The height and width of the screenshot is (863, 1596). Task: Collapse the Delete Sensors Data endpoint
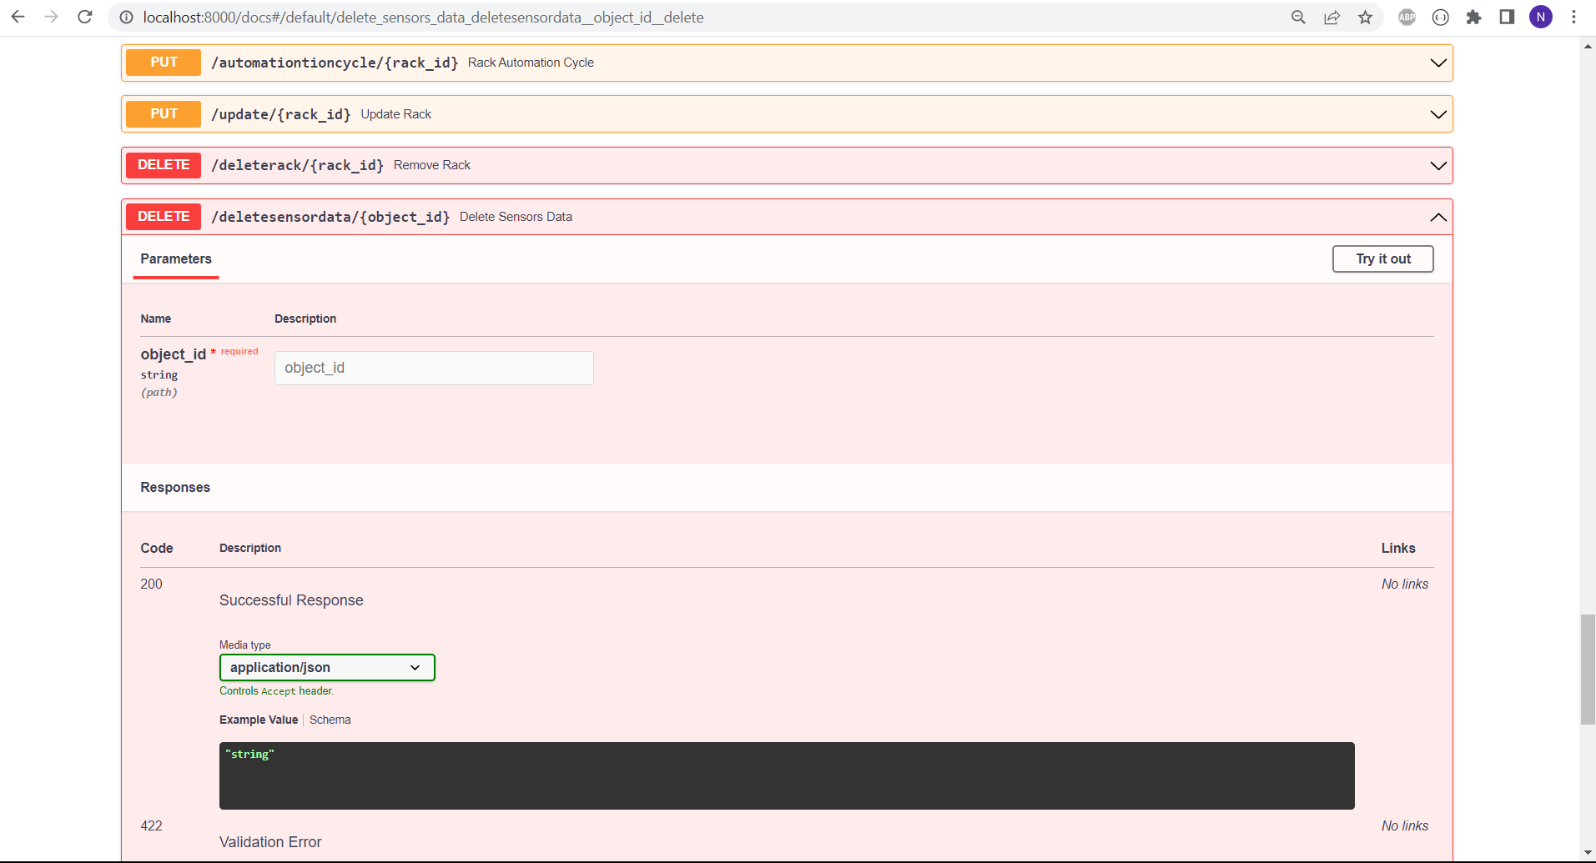click(1437, 217)
